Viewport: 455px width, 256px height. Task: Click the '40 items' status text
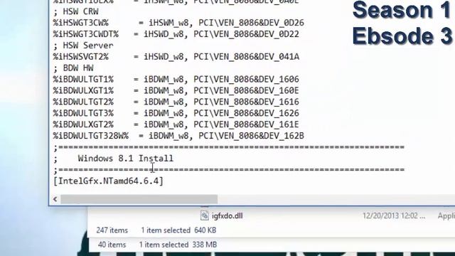tap(112, 245)
